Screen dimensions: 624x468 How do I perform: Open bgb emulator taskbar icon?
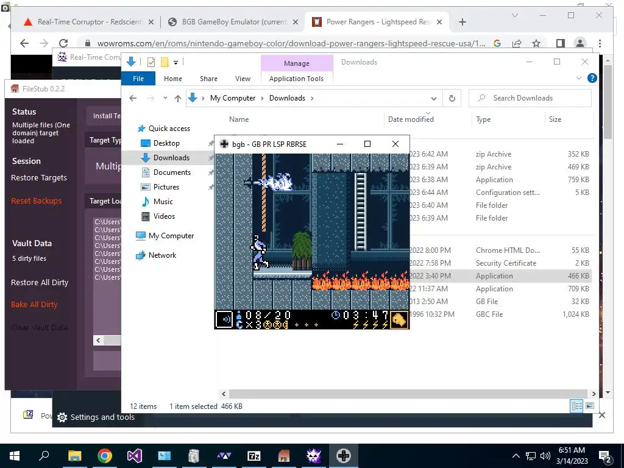point(344,456)
